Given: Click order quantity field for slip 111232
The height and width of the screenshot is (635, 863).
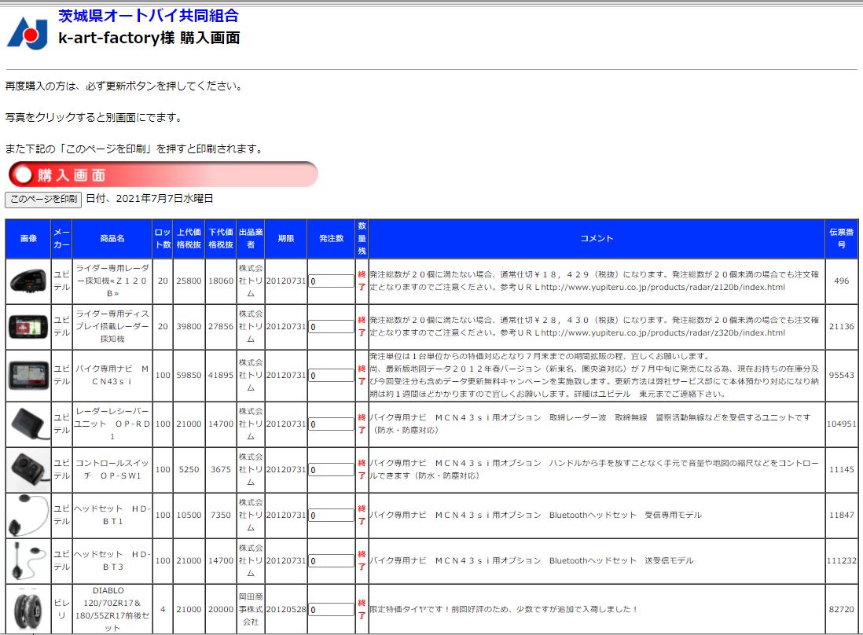Looking at the screenshot, I should (331, 561).
